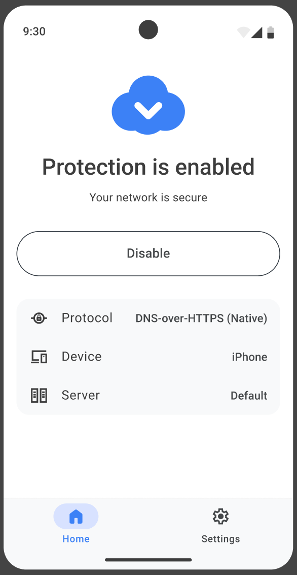297x575 pixels.
Task: Click the 9:30 clock in the status bar
Action: pyautogui.click(x=34, y=31)
